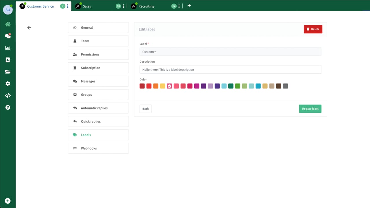Open Webhooks settings section
This screenshot has height=208, width=370.
[98, 148]
